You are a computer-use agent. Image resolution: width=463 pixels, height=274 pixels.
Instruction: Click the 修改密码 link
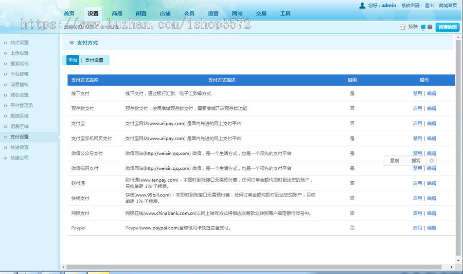pos(410,6)
